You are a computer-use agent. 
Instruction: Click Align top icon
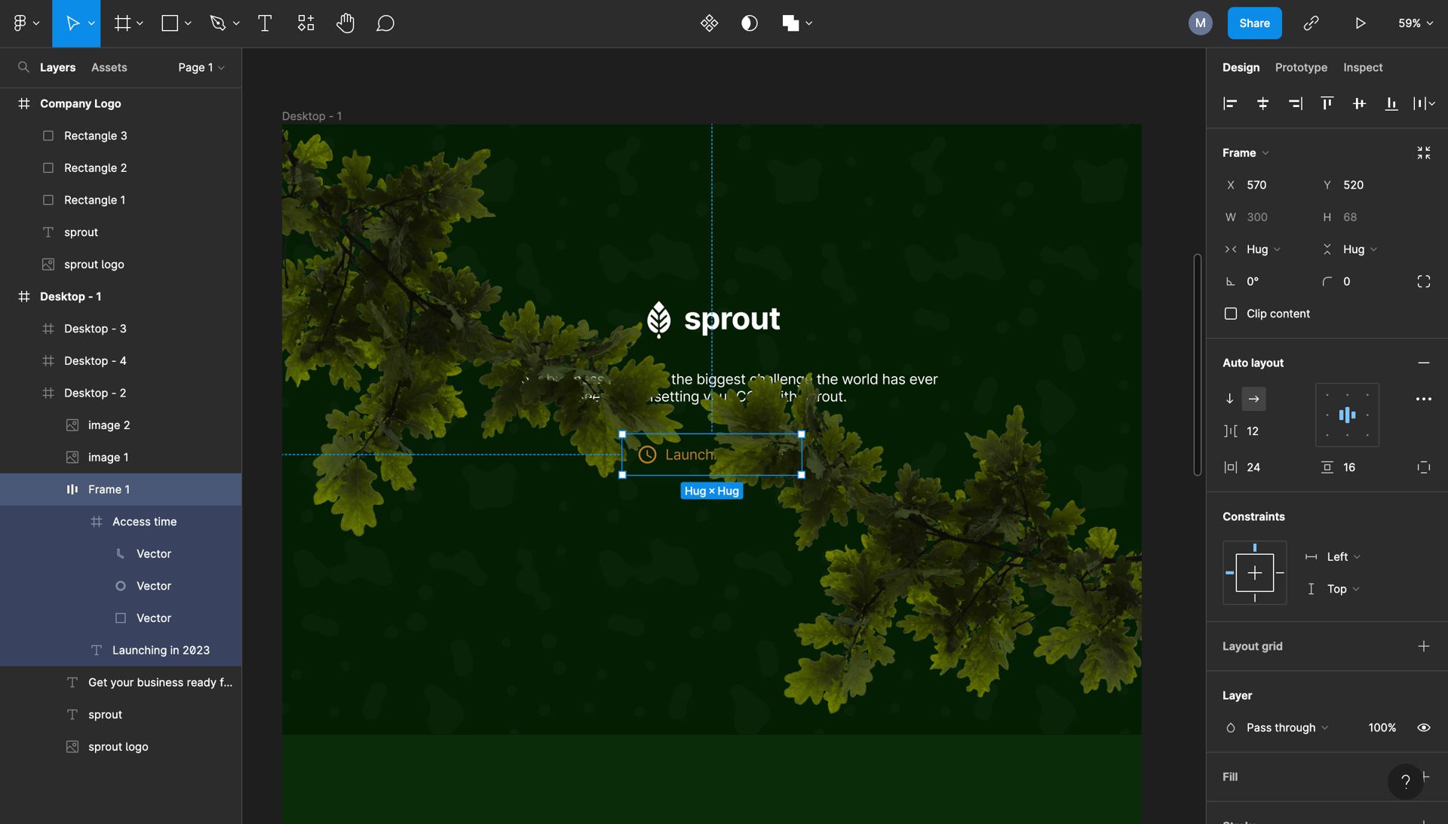(1327, 103)
